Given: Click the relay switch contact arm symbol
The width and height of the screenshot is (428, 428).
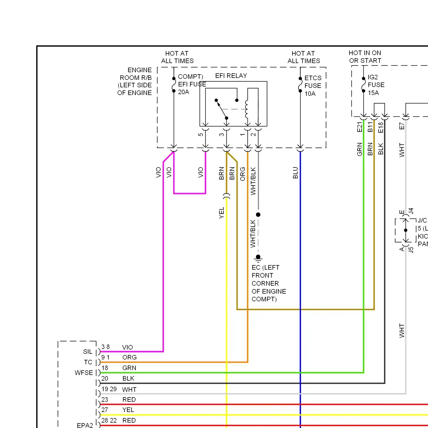Looking at the screenshot, I should pyautogui.click(x=221, y=109).
